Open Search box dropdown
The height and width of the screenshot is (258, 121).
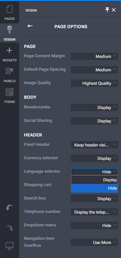click(x=94, y=199)
